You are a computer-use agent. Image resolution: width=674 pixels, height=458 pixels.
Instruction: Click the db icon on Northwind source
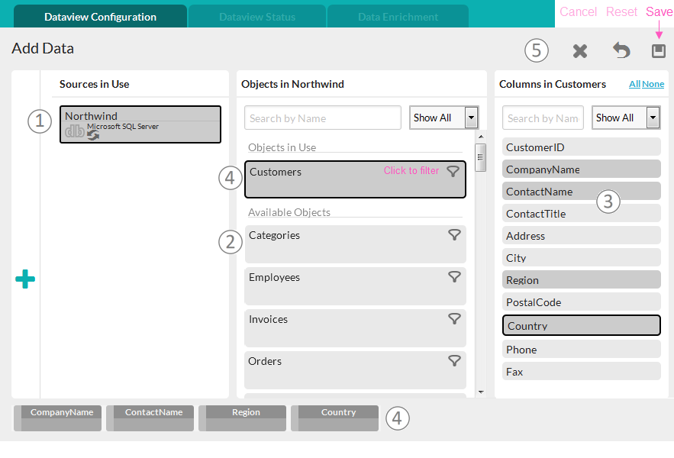tap(74, 131)
